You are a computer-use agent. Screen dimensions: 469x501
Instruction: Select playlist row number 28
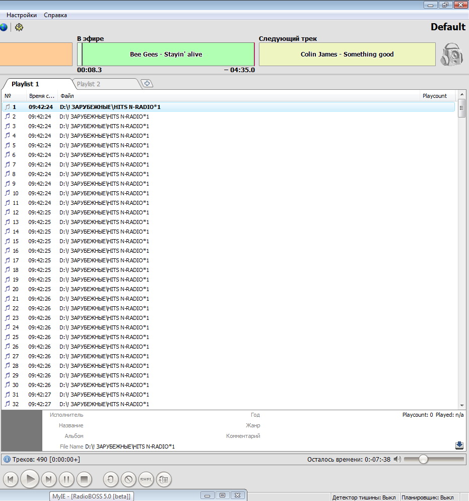click(228, 366)
